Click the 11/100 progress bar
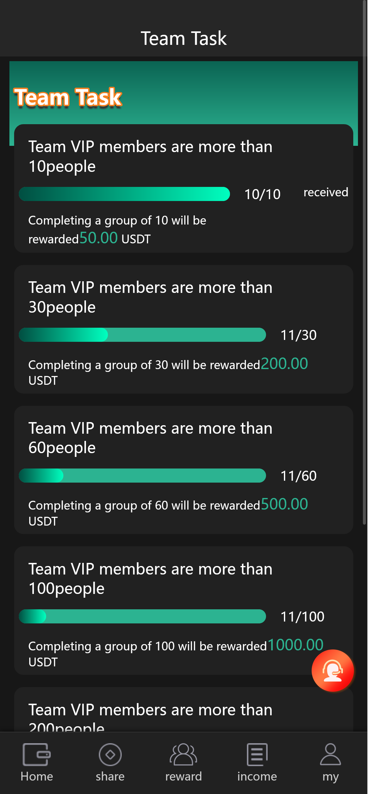The width and height of the screenshot is (368, 794). [142, 616]
